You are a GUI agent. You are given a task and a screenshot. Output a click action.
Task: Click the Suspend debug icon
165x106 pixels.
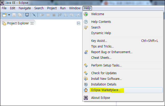click(x=48, y=15)
